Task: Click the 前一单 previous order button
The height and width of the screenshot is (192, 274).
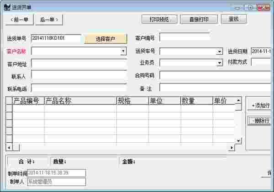Action: coord(19,19)
